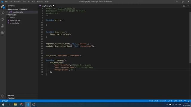Show hidden system tray icons
This screenshot has width=191, height=107.
point(167,105)
